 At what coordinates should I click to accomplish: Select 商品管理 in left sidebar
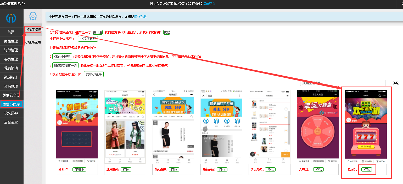coord(11,41)
